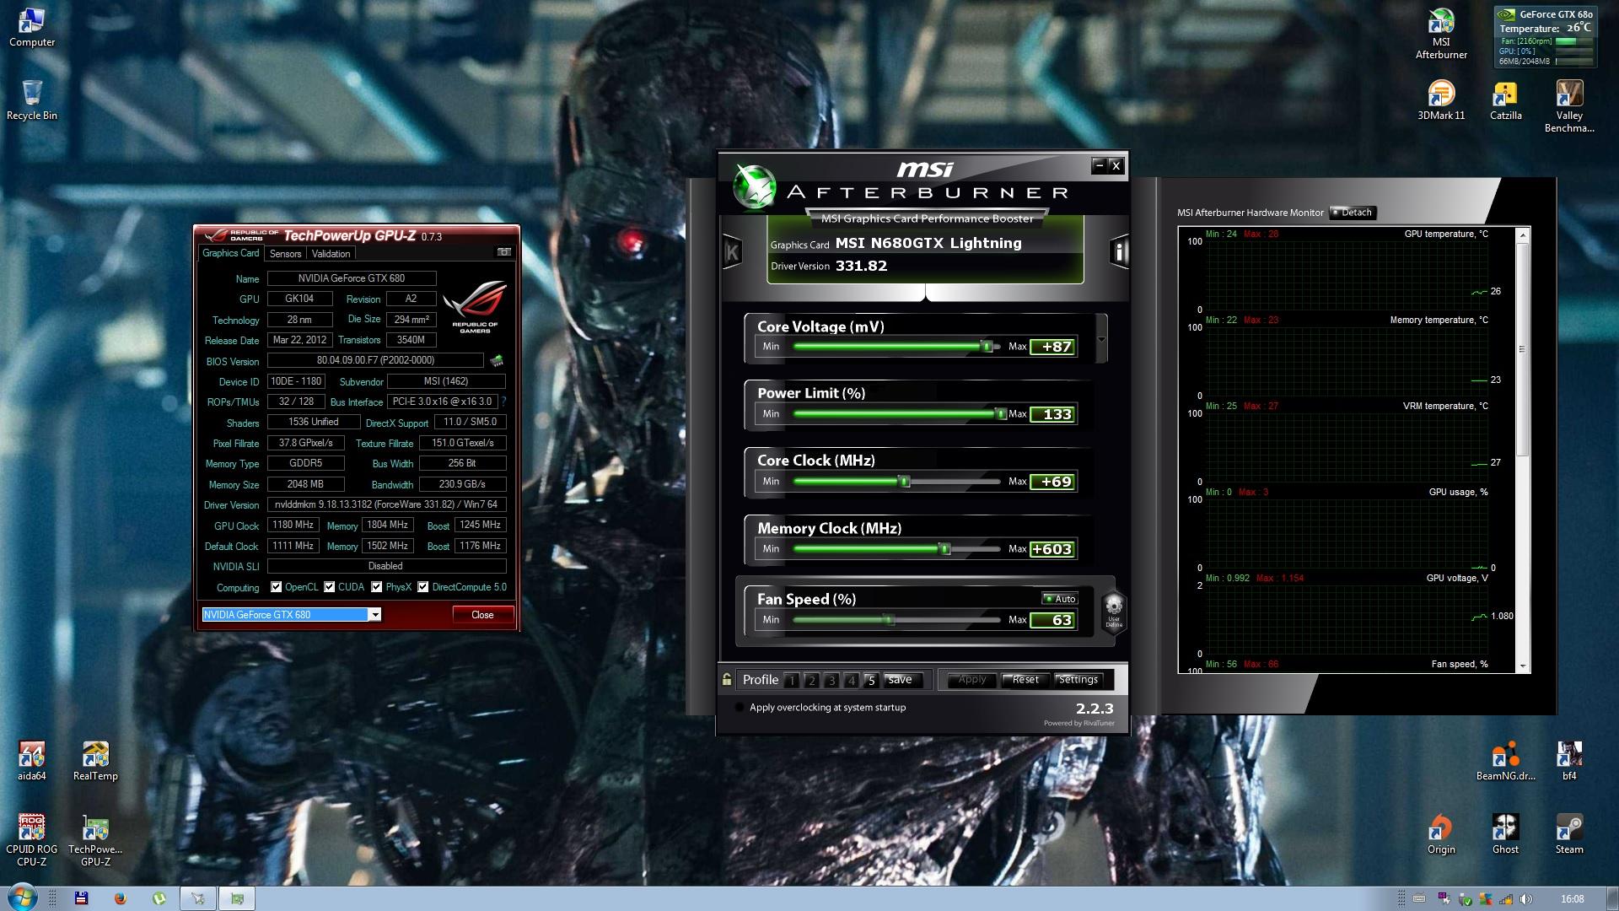Toggle the fan speed Auto button
The height and width of the screenshot is (911, 1619).
coord(1060,599)
